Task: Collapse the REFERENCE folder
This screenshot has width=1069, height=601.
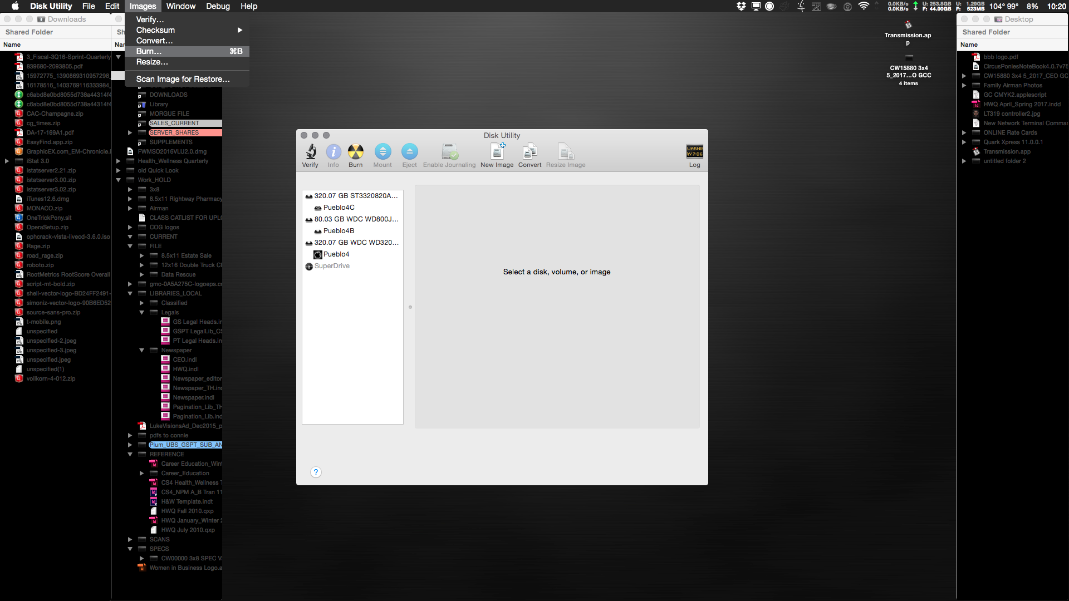Action: click(130, 454)
